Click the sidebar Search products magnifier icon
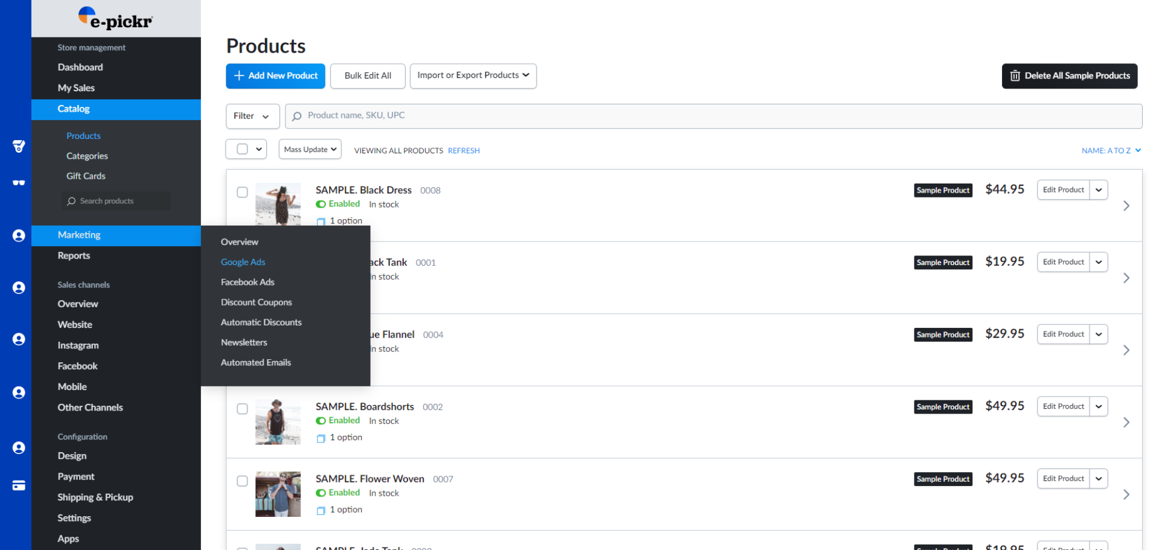Image resolution: width=1159 pixels, height=550 pixels. [71, 201]
